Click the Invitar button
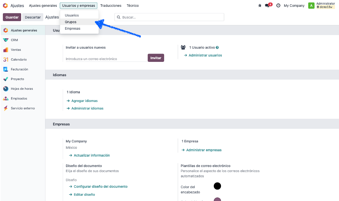This screenshot has height=201, width=339. pyautogui.click(x=156, y=58)
